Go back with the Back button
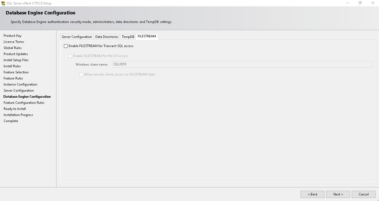 click(312, 194)
